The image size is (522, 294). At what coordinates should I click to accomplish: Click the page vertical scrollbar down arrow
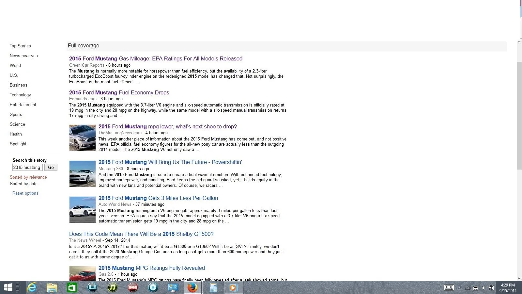(x=519, y=278)
